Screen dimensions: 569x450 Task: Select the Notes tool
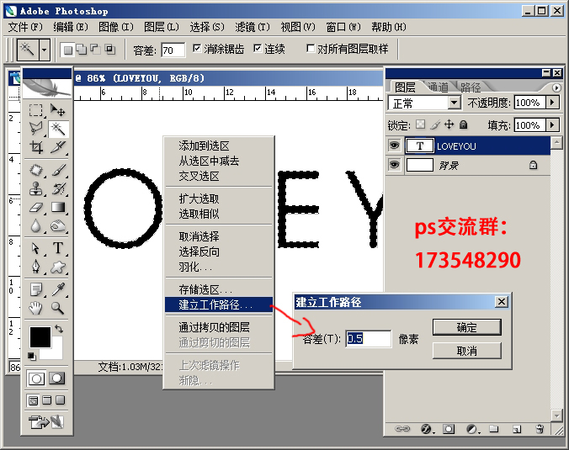click(36, 289)
